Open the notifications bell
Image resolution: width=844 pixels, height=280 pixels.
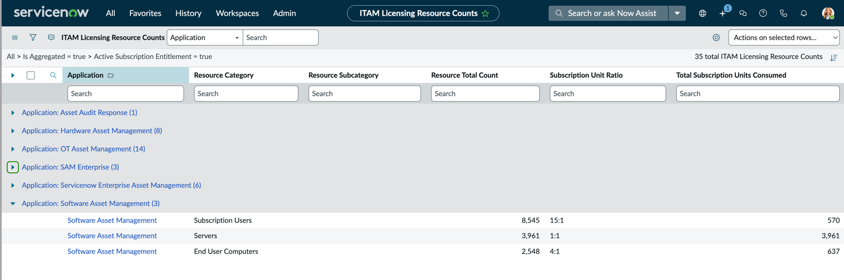coord(803,13)
